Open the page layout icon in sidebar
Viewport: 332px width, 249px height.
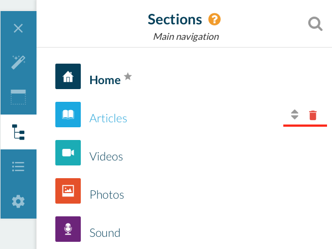[x=18, y=97]
